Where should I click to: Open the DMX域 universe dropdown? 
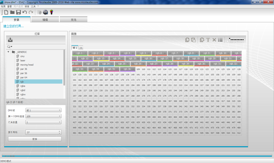coord(44,110)
